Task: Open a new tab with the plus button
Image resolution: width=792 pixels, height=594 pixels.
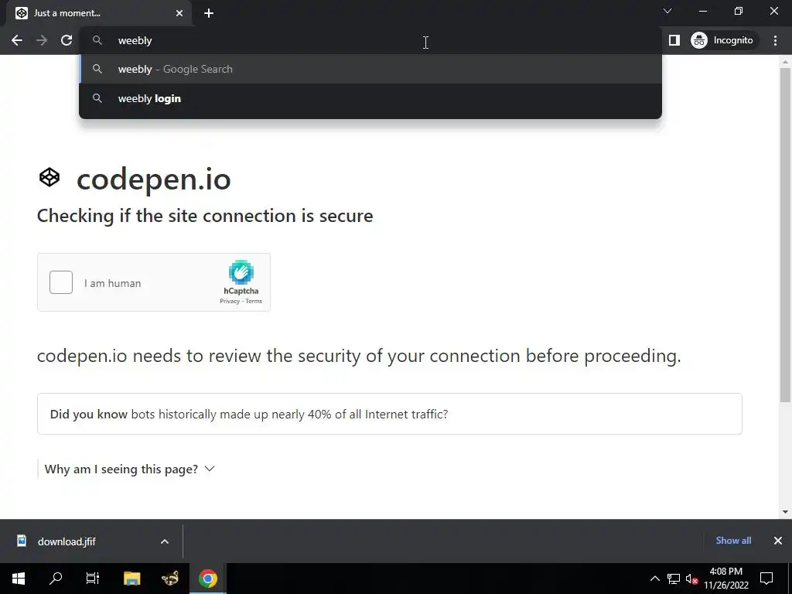Action: [x=209, y=13]
